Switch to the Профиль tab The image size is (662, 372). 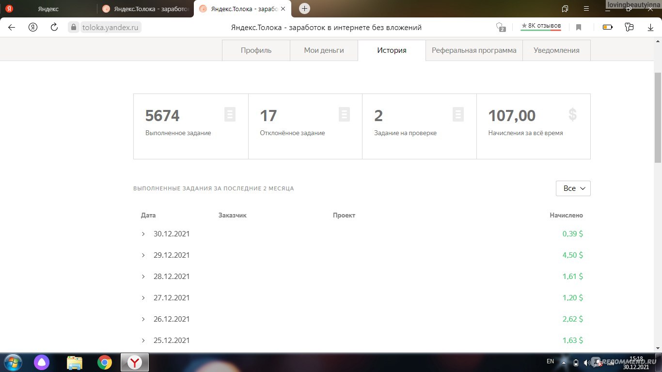256,50
